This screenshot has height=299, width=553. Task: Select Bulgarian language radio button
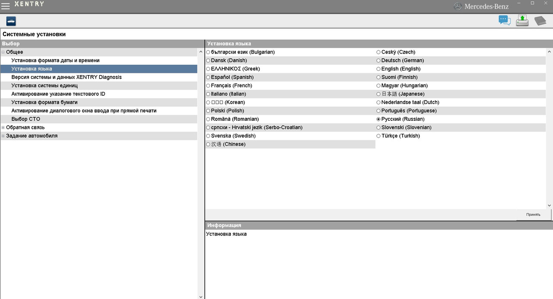coord(208,52)
